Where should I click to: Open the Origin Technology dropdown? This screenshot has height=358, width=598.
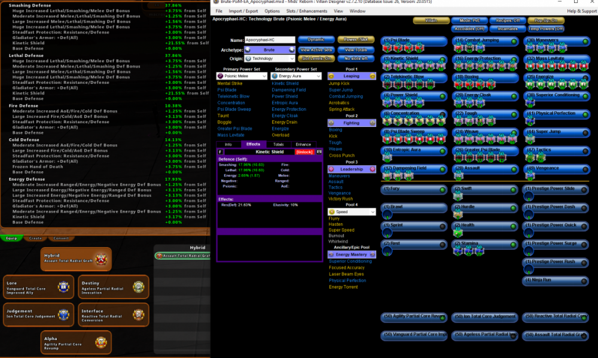coord(292,59)
